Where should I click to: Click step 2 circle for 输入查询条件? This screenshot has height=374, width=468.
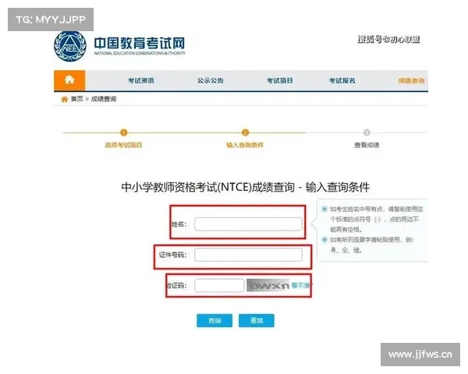point(245,133)
